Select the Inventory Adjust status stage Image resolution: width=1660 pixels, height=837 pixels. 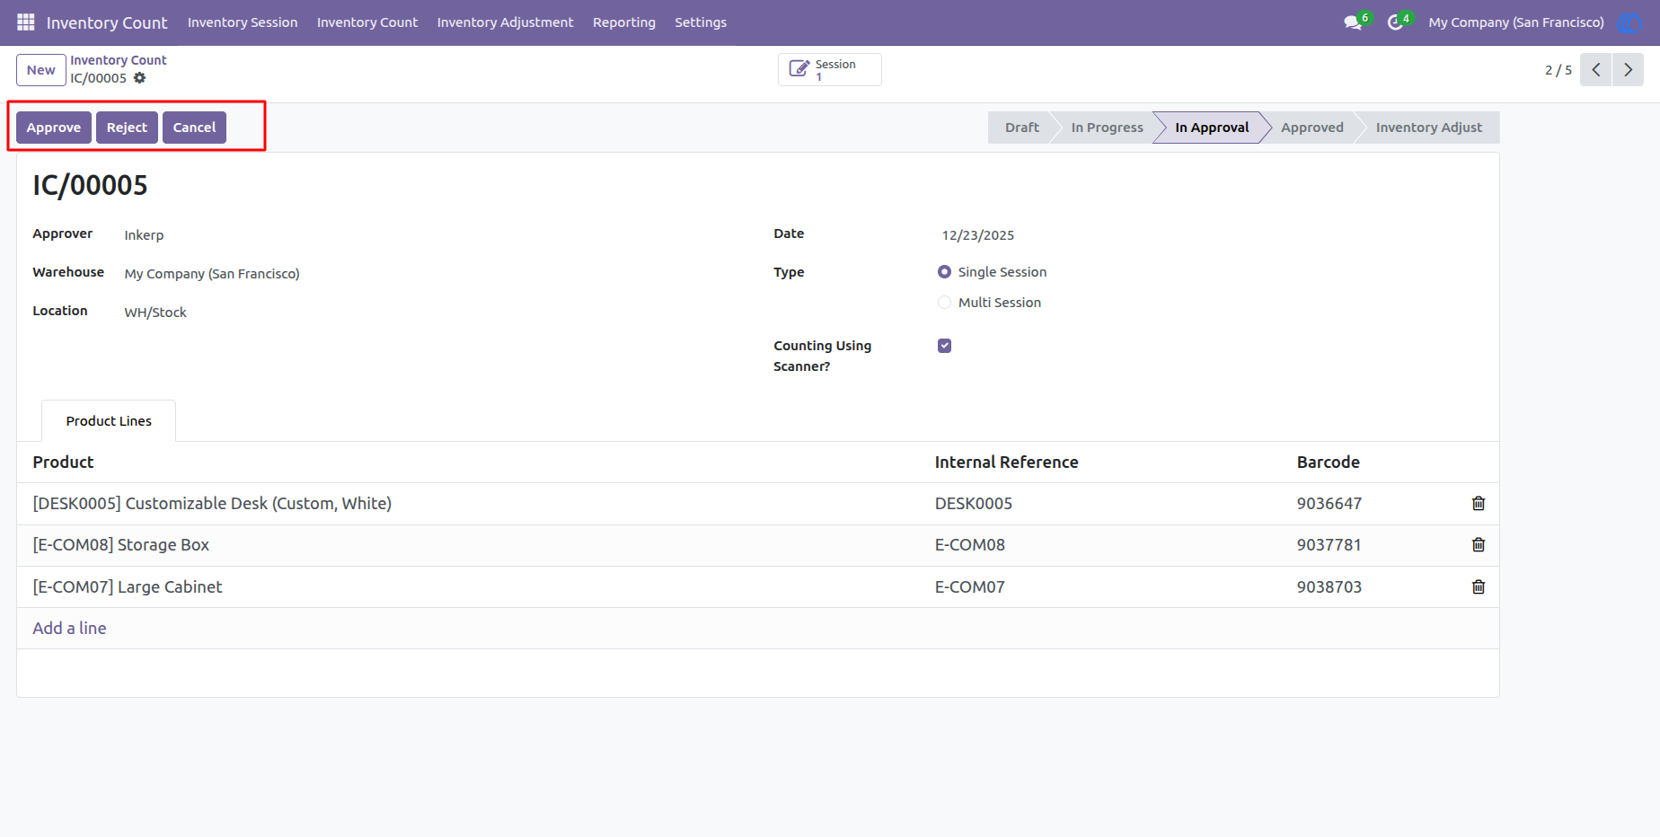coord(1429,128)
